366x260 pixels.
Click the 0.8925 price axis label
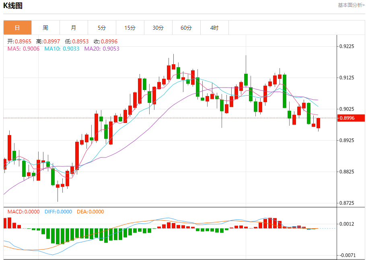click(x=347, y=140)
